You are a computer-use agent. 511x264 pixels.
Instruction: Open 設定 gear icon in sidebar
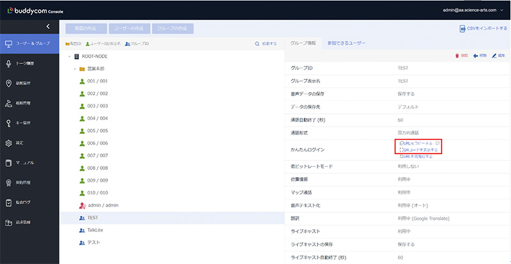point(9,143)
